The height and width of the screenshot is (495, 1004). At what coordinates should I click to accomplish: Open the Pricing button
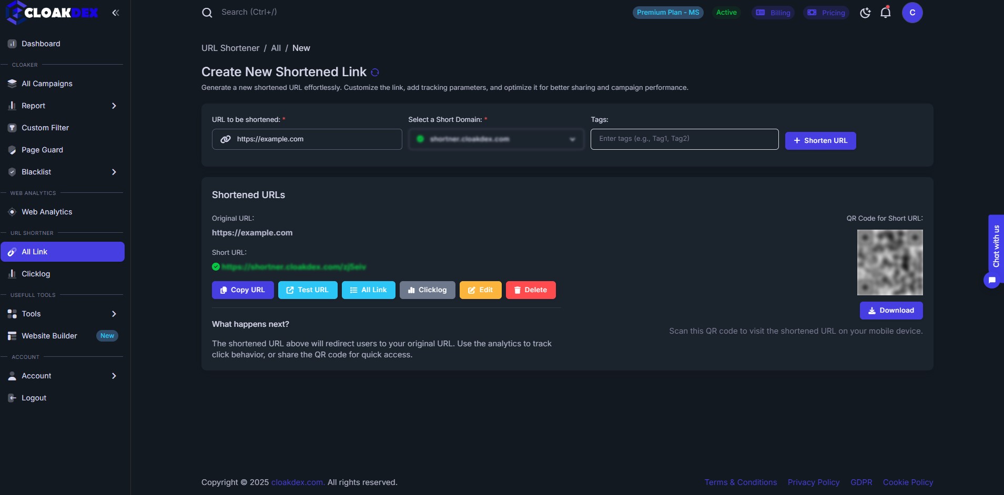(826, 13)
